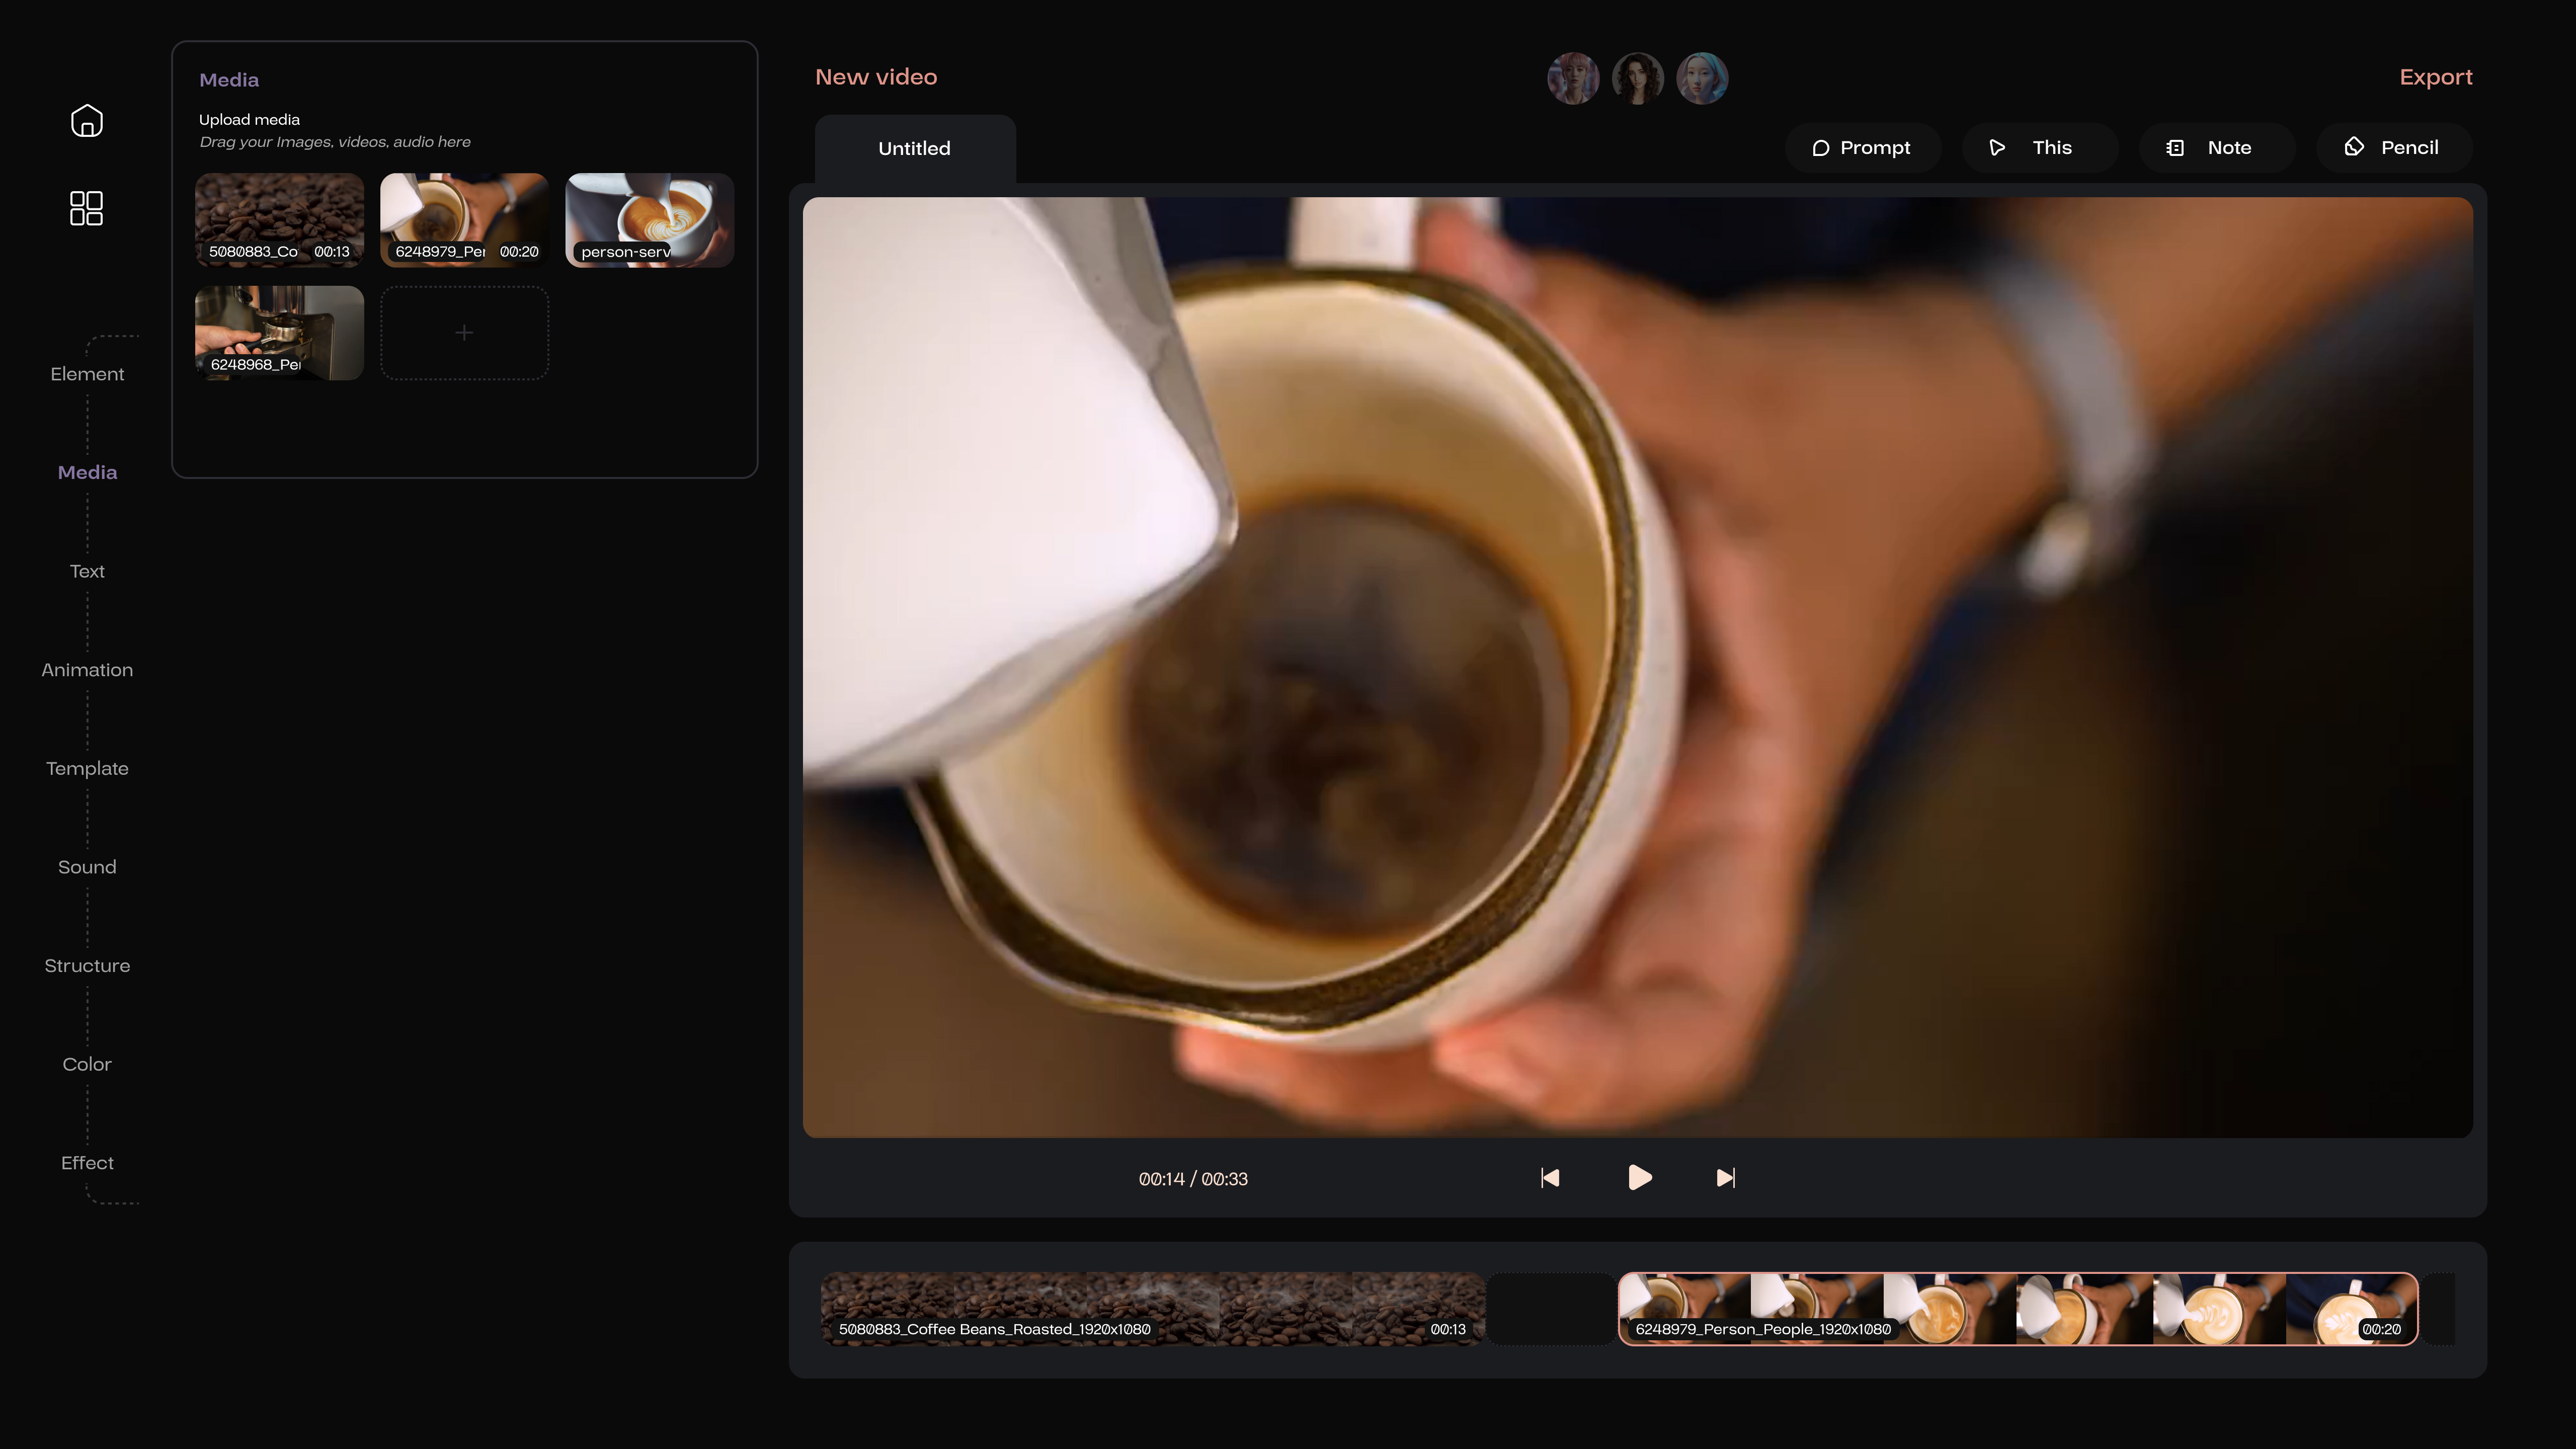The width and height of the screenshot is (2576, 1449).
Task: Switch to the Untitled tab
Action: [914, 149]
